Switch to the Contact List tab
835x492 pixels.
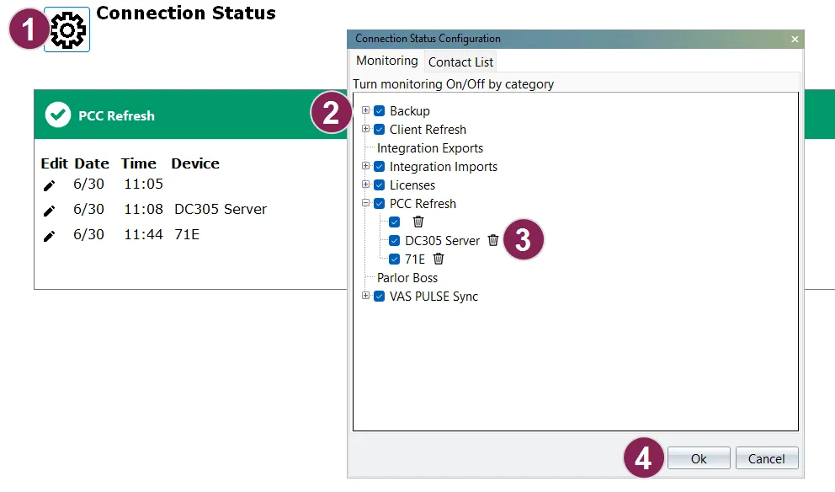[460, 61]
